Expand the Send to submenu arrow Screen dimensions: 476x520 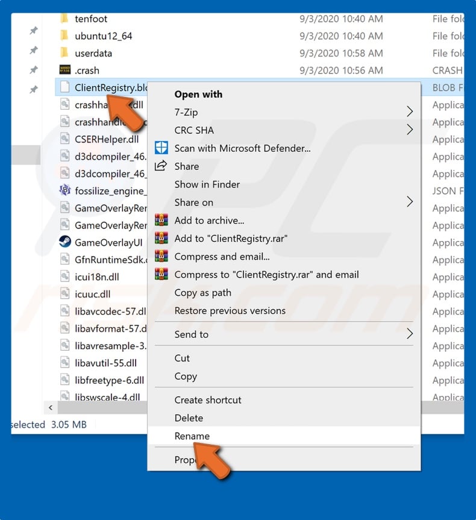coord(410,333)
